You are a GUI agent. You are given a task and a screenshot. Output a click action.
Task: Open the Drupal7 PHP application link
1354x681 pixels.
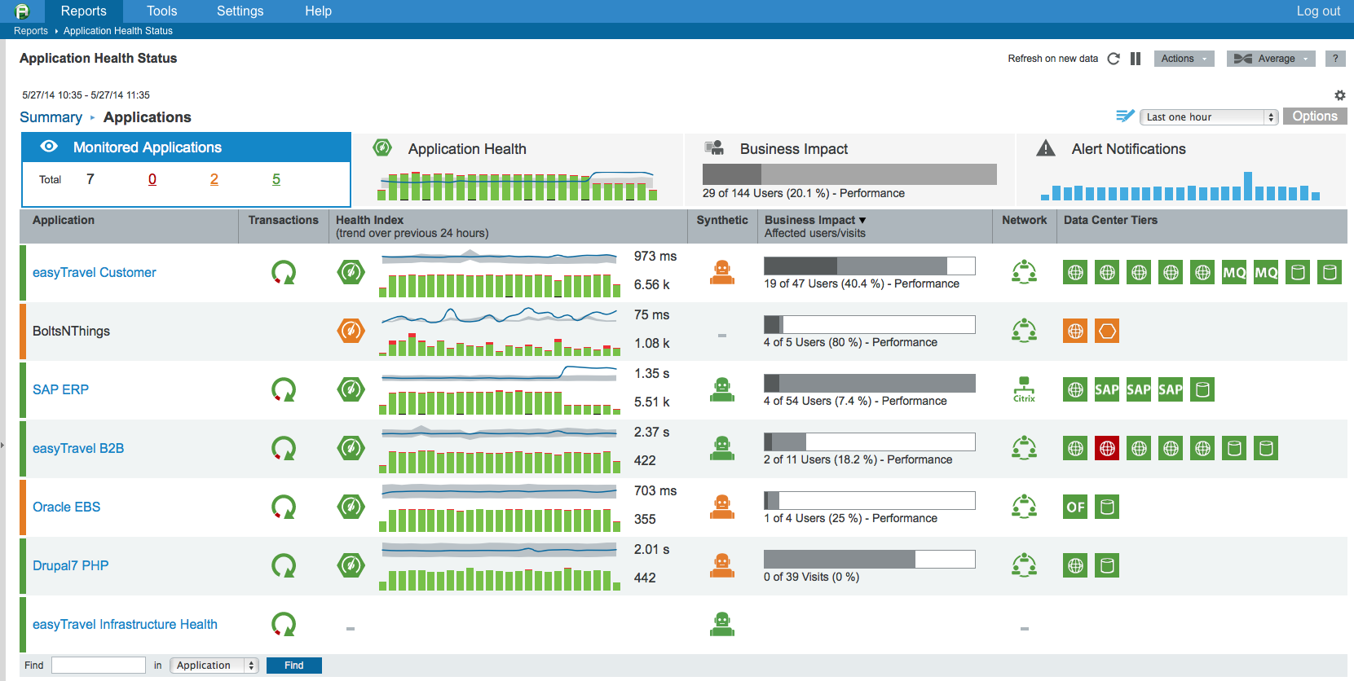(71, 566)
